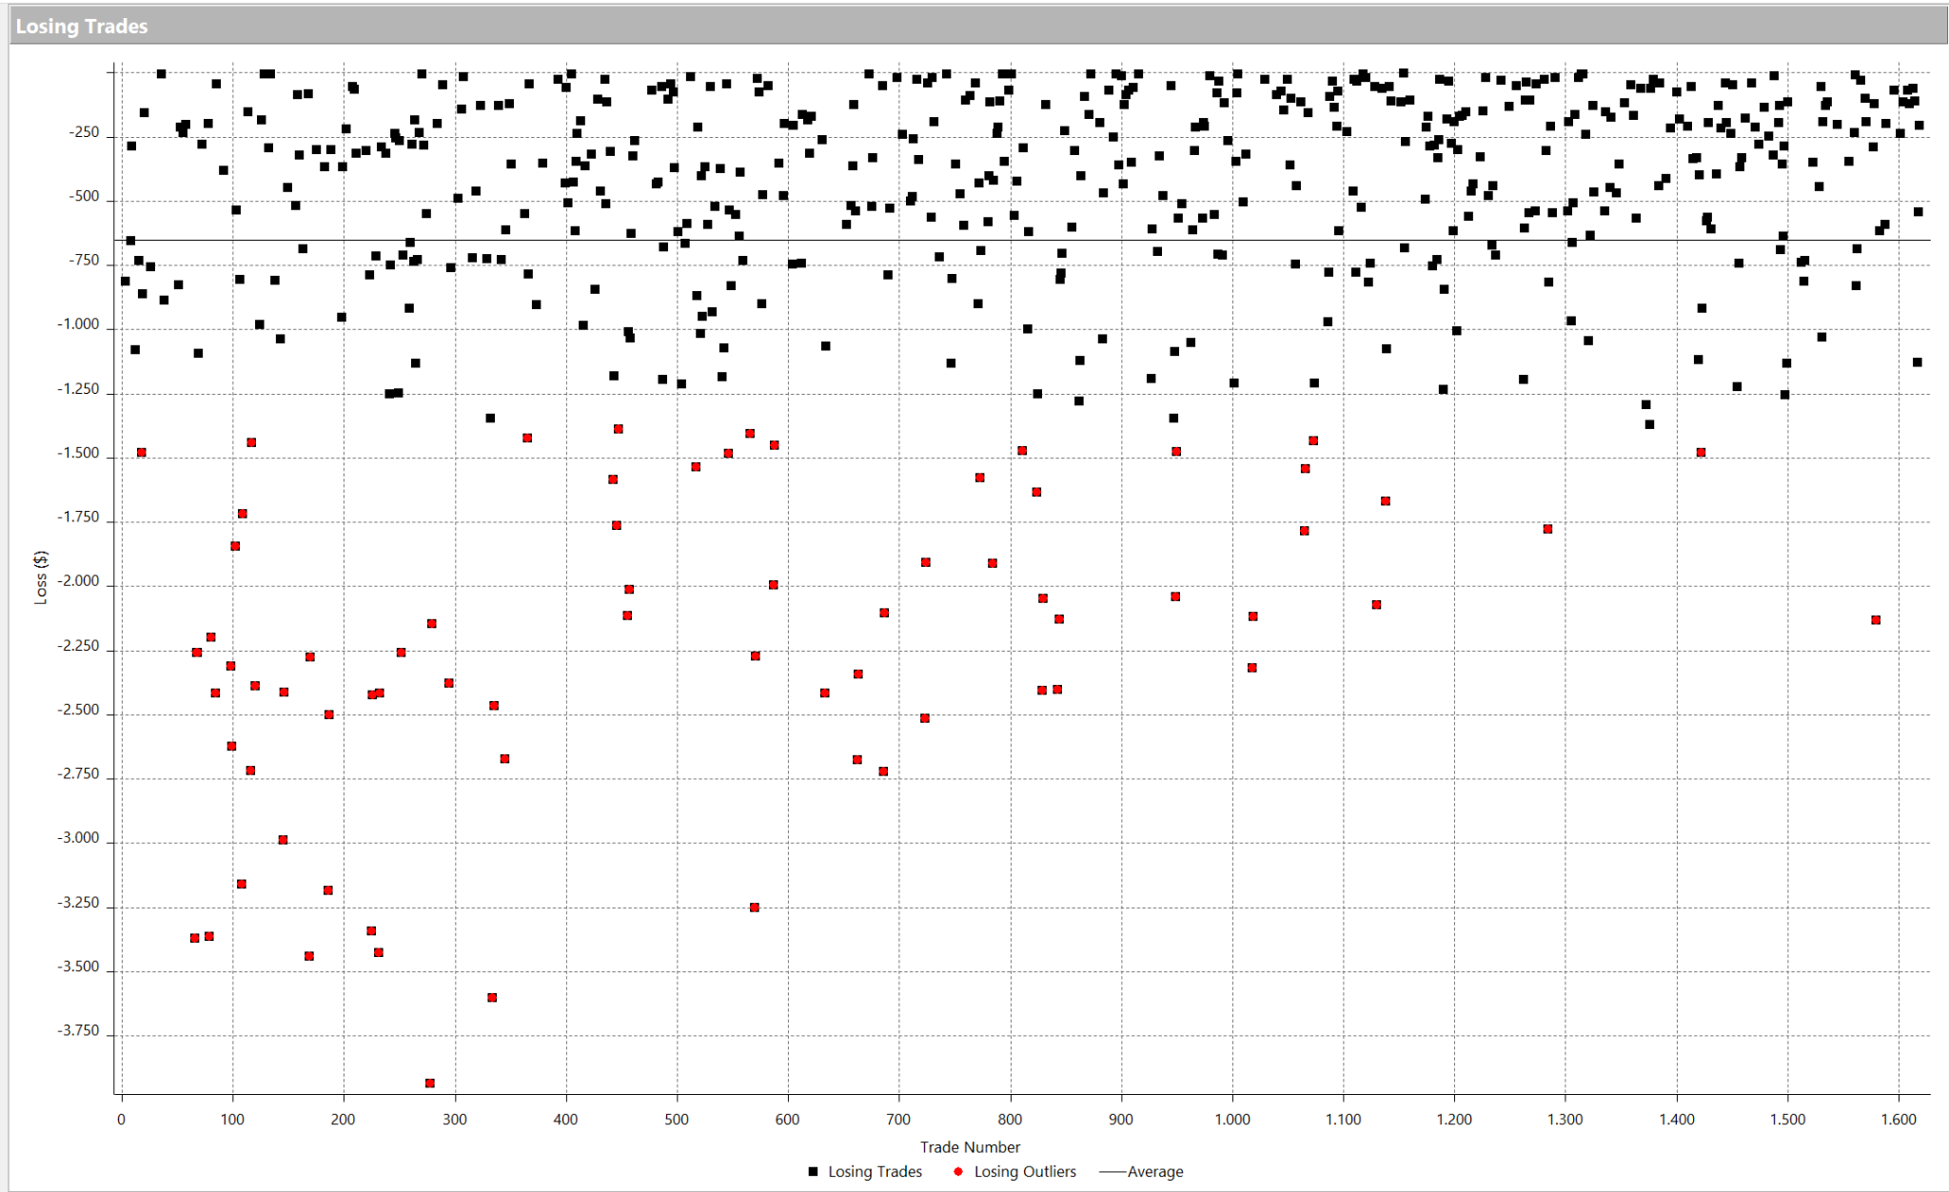Screen dimensions: 1949x1192
Task: Click the -3.000 y-axis tick label
Action: coord(78,838)
